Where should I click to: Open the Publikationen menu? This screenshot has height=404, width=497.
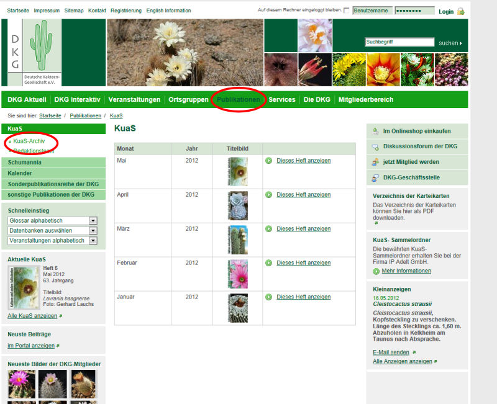click(x=238, y=99)
